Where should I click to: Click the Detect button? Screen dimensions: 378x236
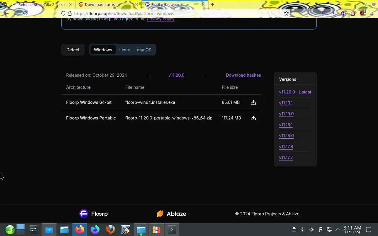(x=73, y=50)
